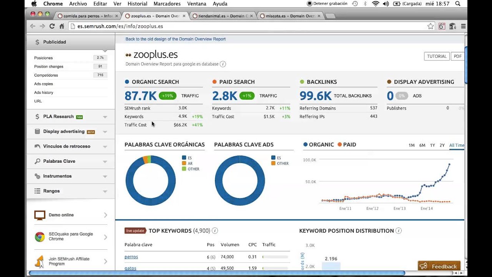Screen dimensions: 492x277
Task: Click the horizontal scrollbar at the bottom
Action: pos(217,273)
